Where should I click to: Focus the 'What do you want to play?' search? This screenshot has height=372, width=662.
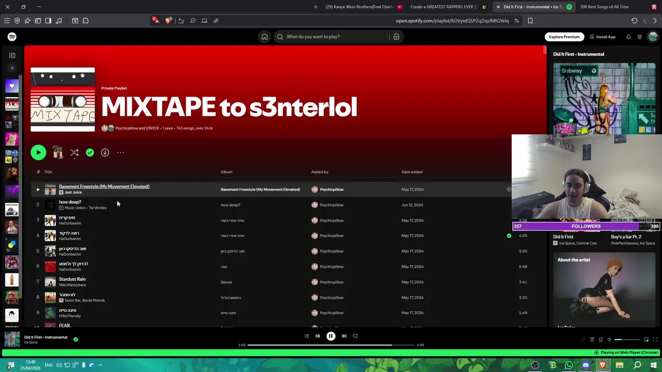[331, 37]
